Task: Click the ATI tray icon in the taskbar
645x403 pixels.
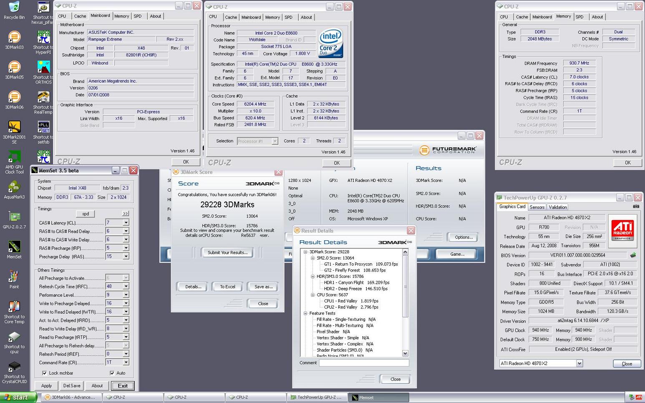Action: pos(639,398)
